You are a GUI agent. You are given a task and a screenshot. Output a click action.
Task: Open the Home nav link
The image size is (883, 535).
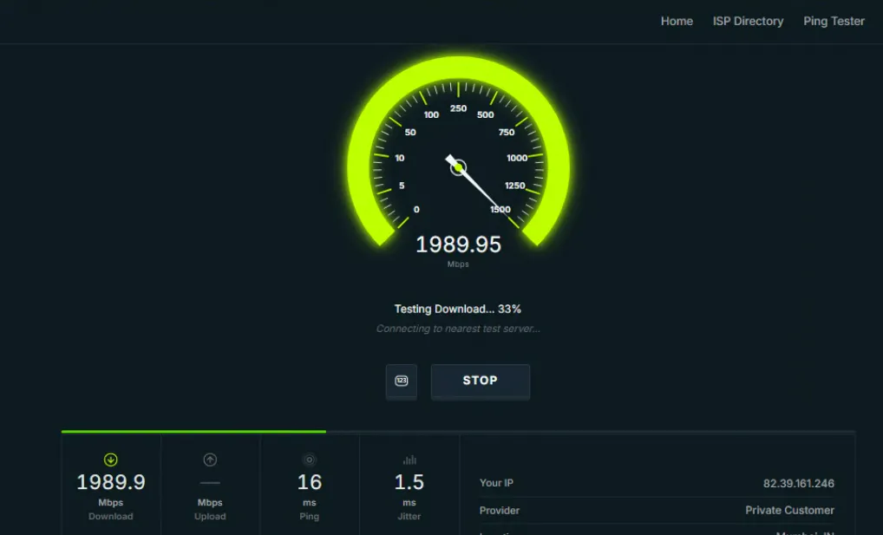click(x=677, y=22)
